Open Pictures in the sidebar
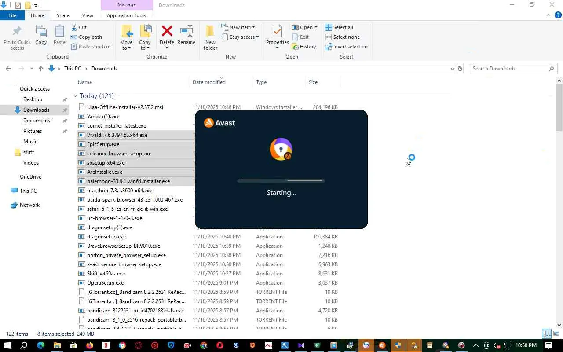The height and width of the screenshot is (352, 563). tap(33, 131)
